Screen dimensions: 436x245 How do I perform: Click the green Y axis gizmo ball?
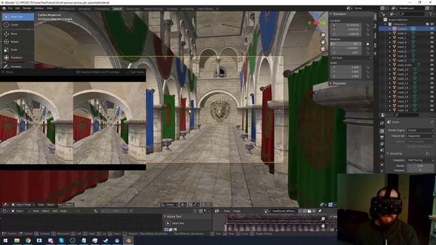tap(324, 22)
